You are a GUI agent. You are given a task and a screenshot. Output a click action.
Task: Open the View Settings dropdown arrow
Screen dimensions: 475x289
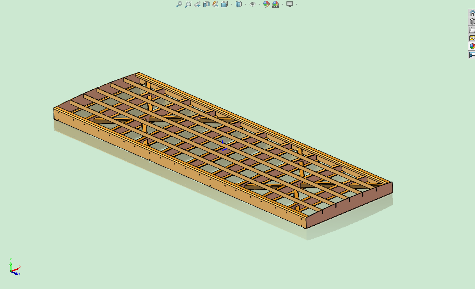296,5
